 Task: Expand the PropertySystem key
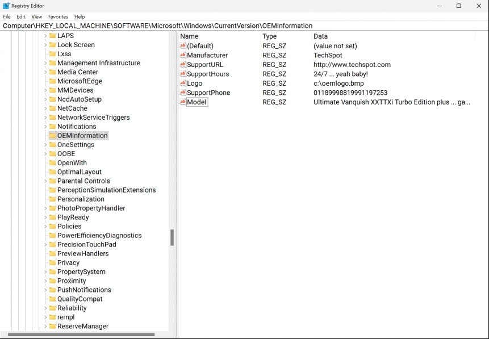(x=45, y=271)
